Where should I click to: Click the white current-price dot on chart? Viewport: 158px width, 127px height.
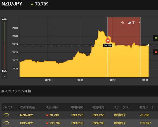tap(148, 45)
